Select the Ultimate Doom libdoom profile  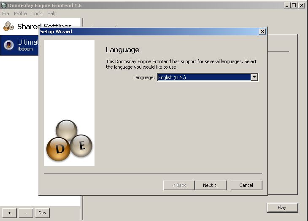(x=19, y=45)
